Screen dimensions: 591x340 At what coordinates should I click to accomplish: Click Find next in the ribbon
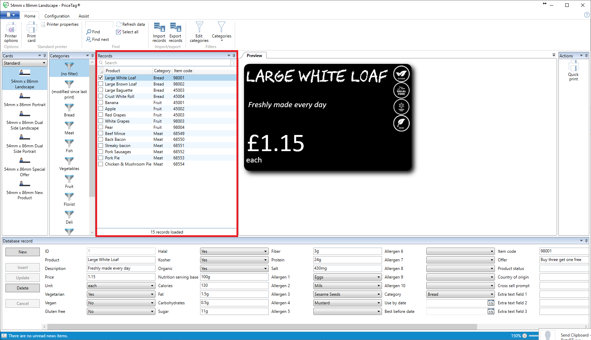click(97, 39)
